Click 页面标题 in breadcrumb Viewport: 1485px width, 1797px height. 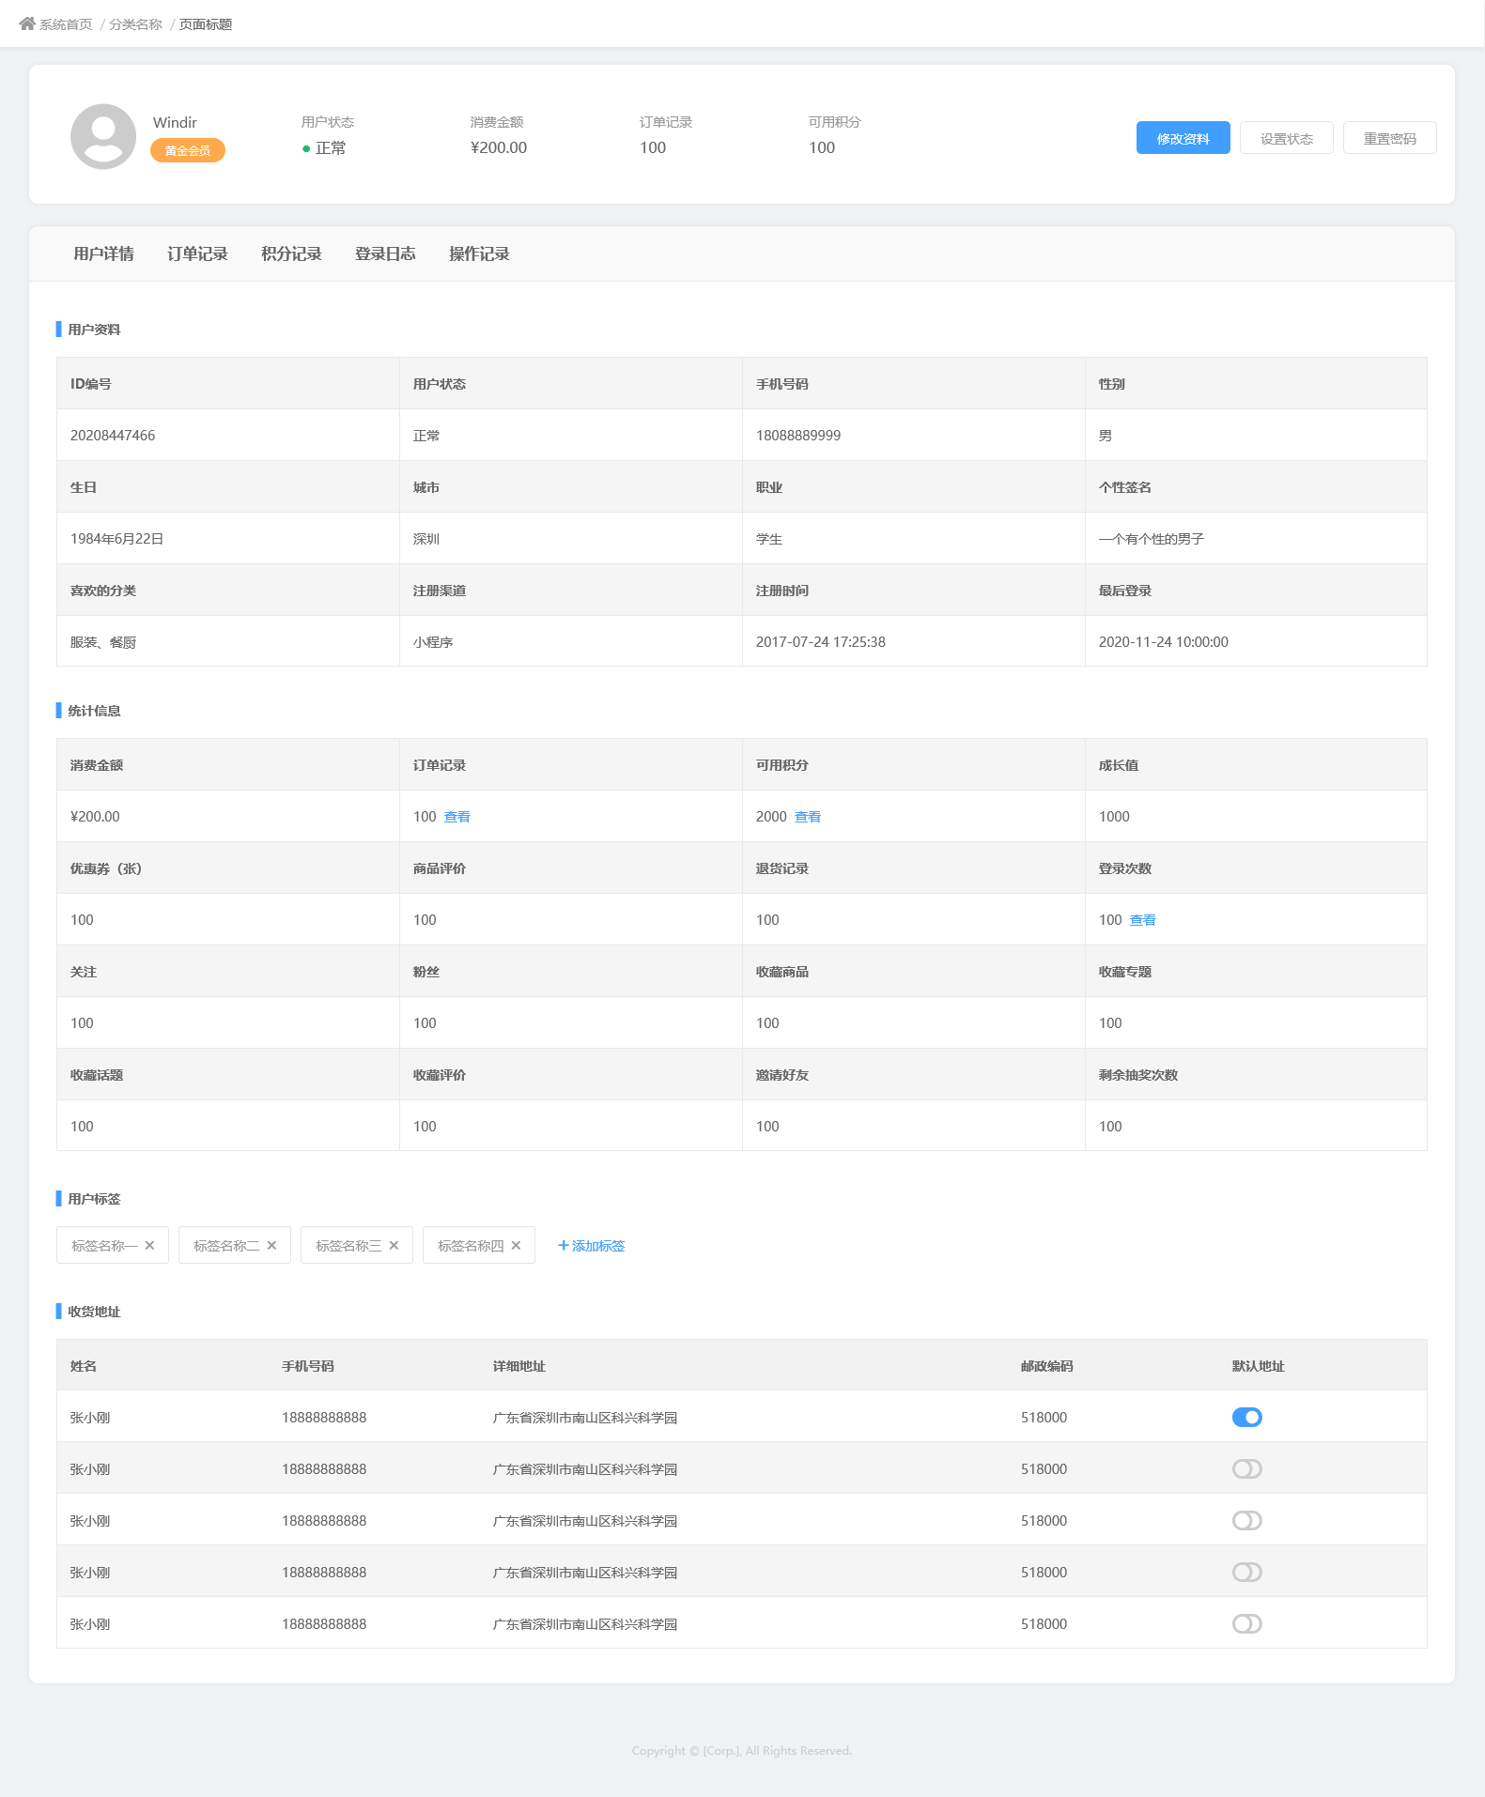[206, 24]
